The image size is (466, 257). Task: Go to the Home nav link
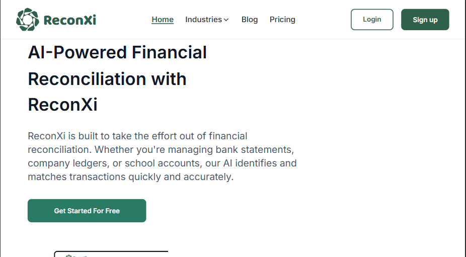click(x=163, y=20)
